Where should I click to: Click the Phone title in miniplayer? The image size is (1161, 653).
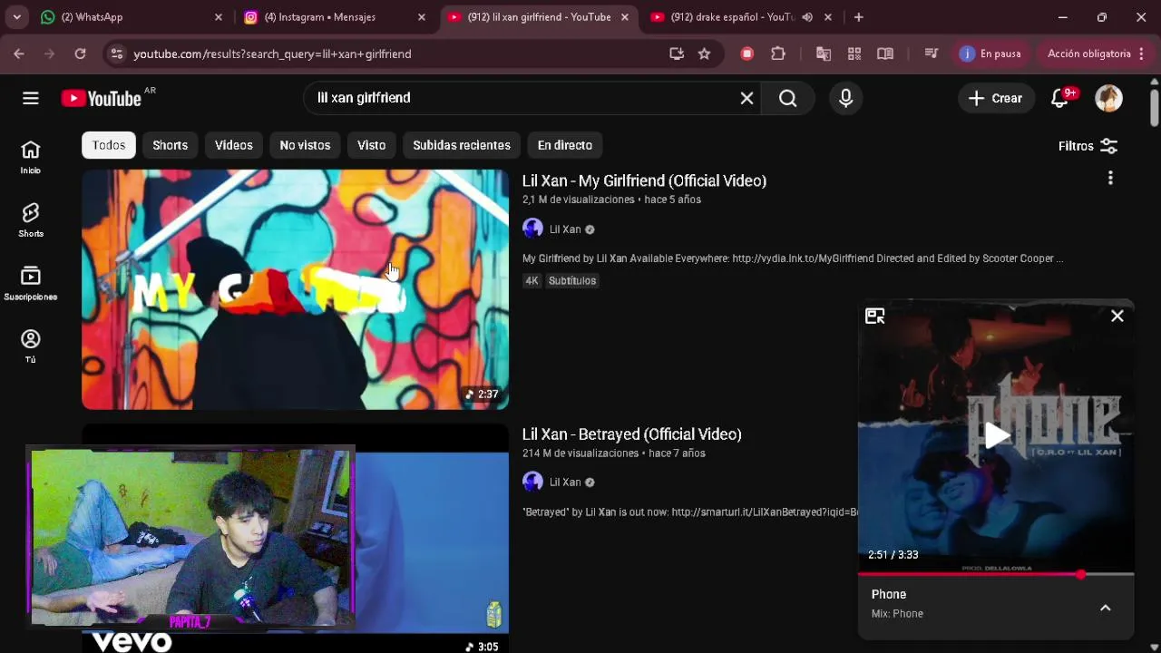[x=889, y=594]
